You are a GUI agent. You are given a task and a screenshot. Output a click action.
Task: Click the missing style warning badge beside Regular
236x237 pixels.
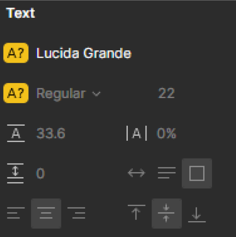tap(16, 93)
